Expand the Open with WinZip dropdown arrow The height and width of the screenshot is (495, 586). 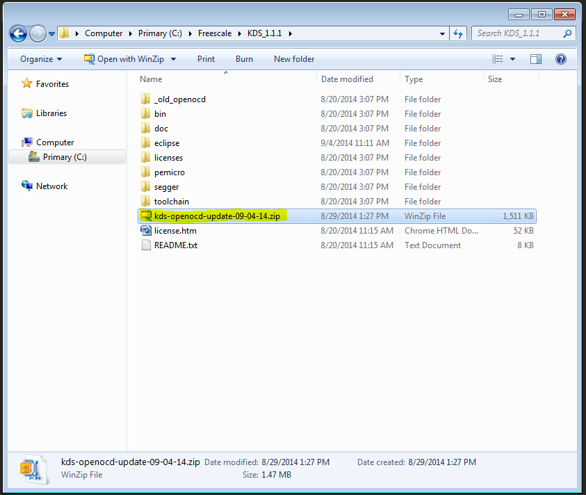[173, 59]
